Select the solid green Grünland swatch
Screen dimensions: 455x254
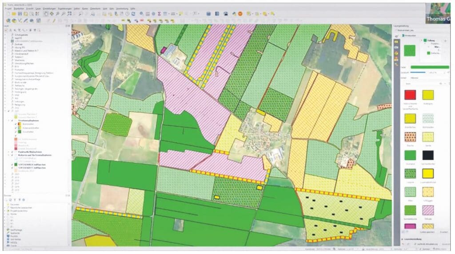pyautogui.click(x=410, y=155)
